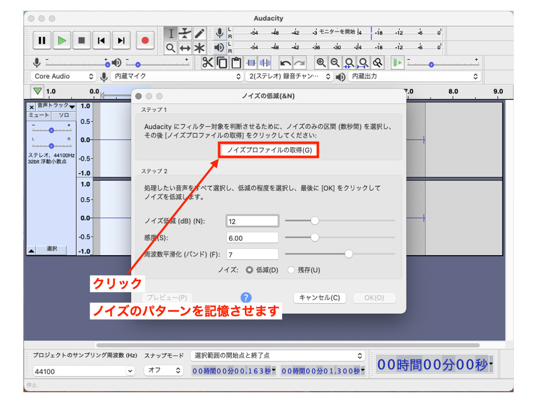Viewport: 537px width, 403px height.
Task: Click the blue help question mark icon
Action: point(245,298)
